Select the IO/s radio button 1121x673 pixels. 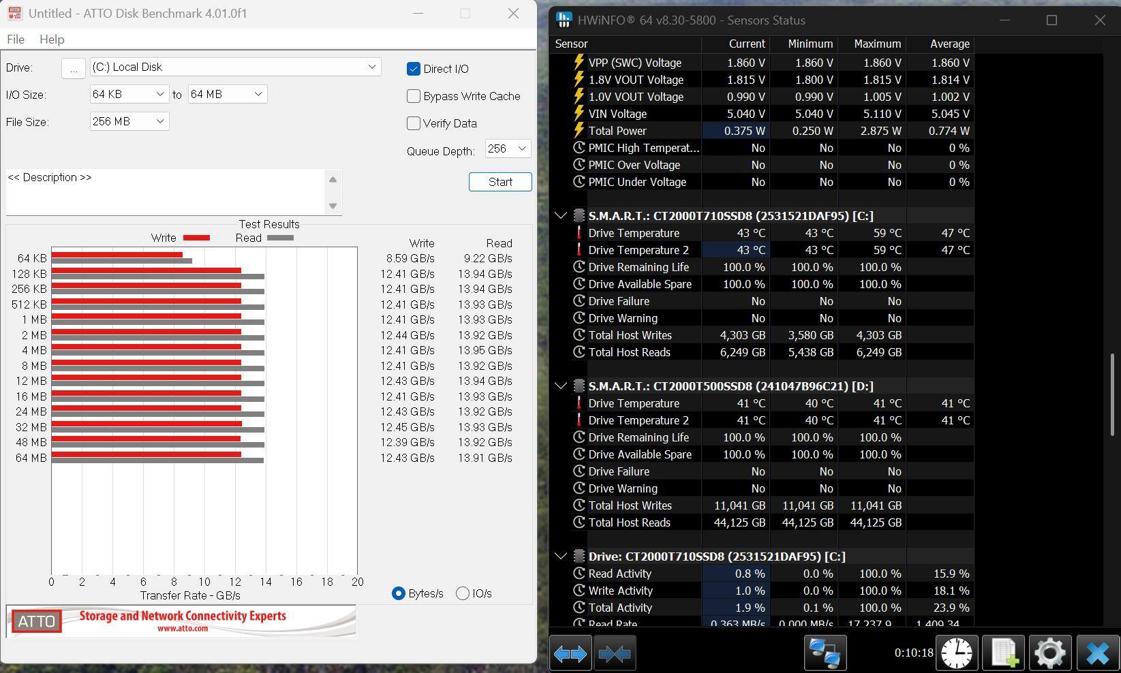tap(463, 593)
